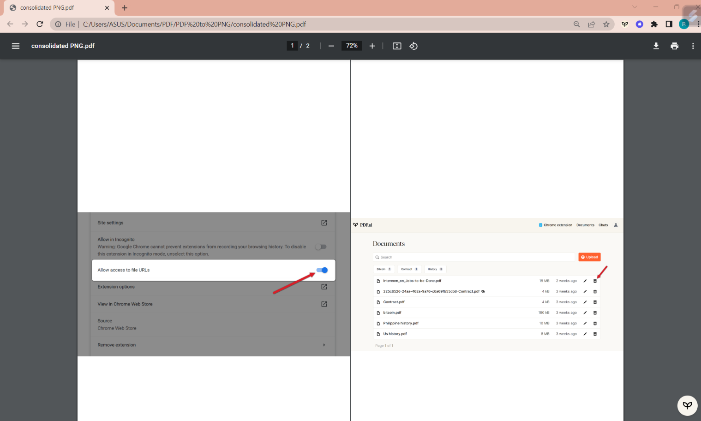This screenshot has width=701, height=421.
Task: Zoom out using the minus button
Action: pyautogui.click(x=331, y=46)
